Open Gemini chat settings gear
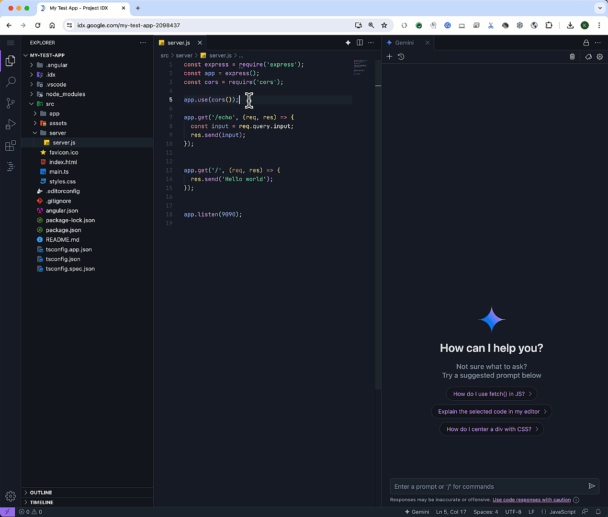Image resolution: width=608 pixels, height=517 pixels. (600, 56)
